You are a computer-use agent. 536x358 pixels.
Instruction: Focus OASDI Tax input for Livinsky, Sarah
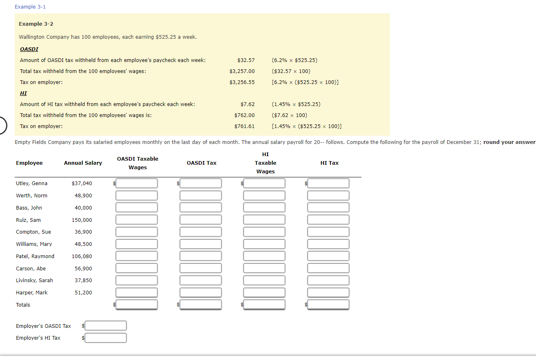point(201,281)
